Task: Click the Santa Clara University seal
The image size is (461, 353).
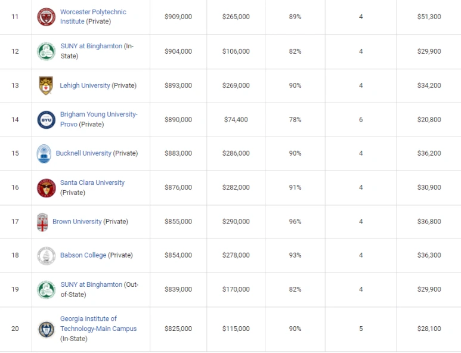Action: click(46, 188)
